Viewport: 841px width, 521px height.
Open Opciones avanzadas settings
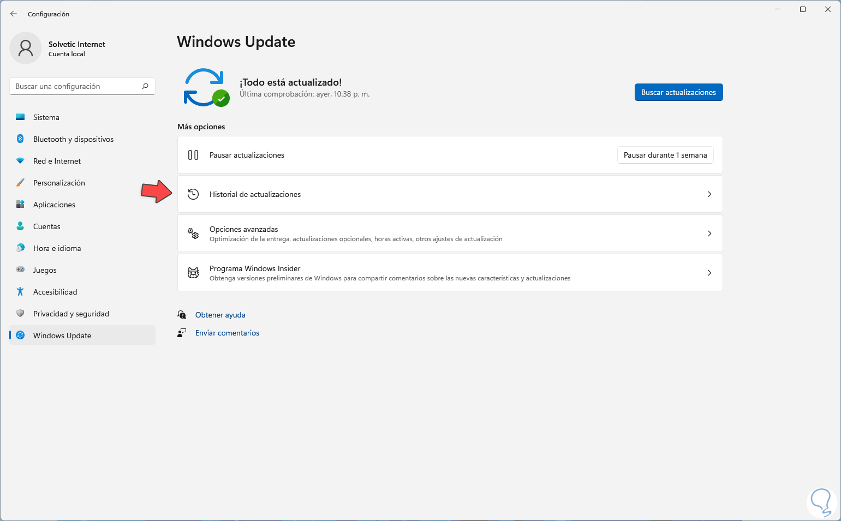point(450,233)
